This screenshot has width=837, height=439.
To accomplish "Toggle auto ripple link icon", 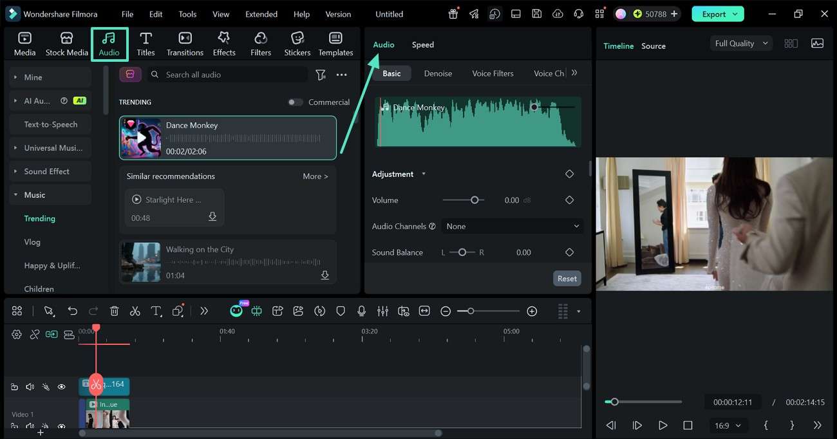I will (x=52, y=334).
